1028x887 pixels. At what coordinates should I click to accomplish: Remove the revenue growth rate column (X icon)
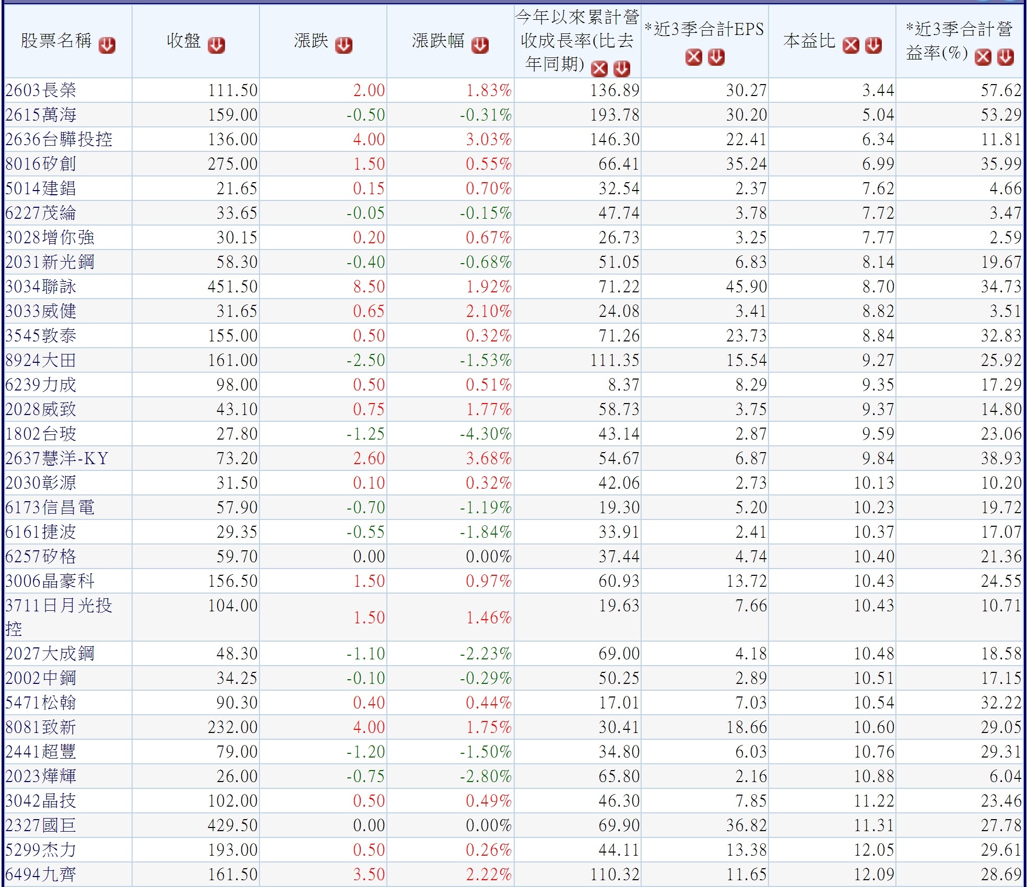pos(599,68)
